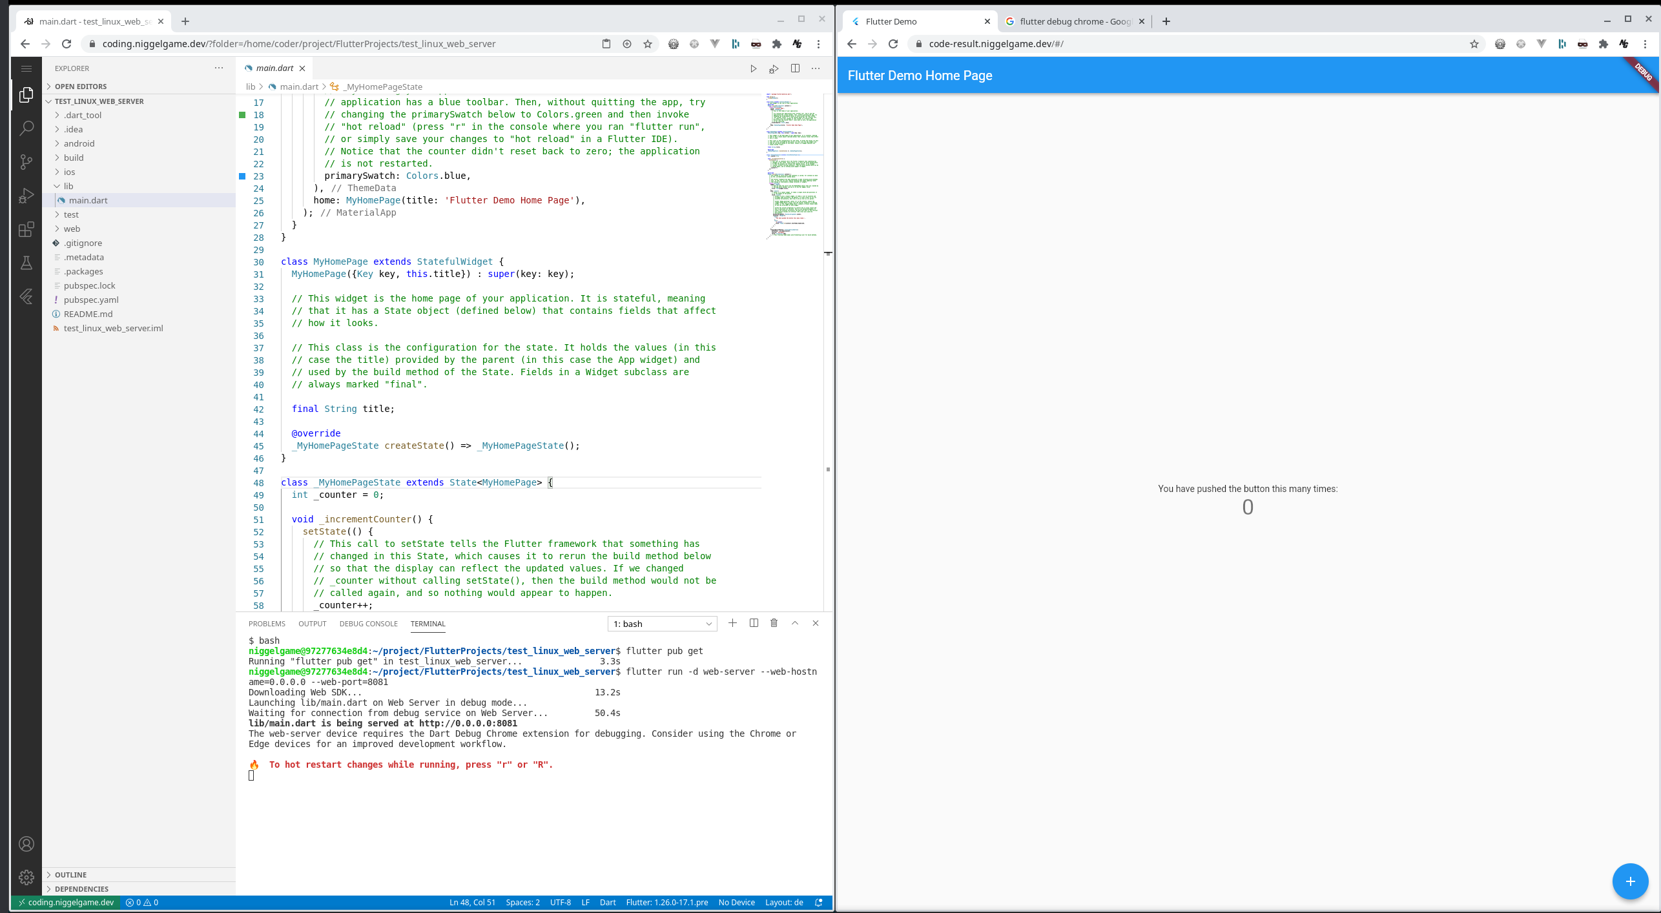Click No Device in status bar

point(736,903)
